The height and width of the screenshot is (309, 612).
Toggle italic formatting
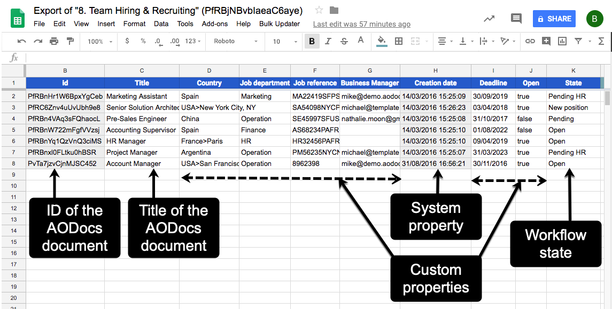(328, 41)
